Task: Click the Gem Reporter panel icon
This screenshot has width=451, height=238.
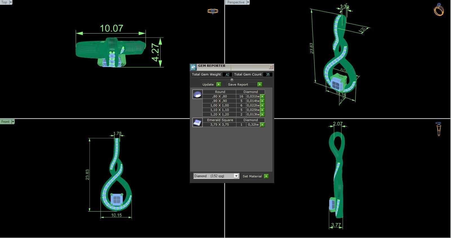Action: click(193, 67)
